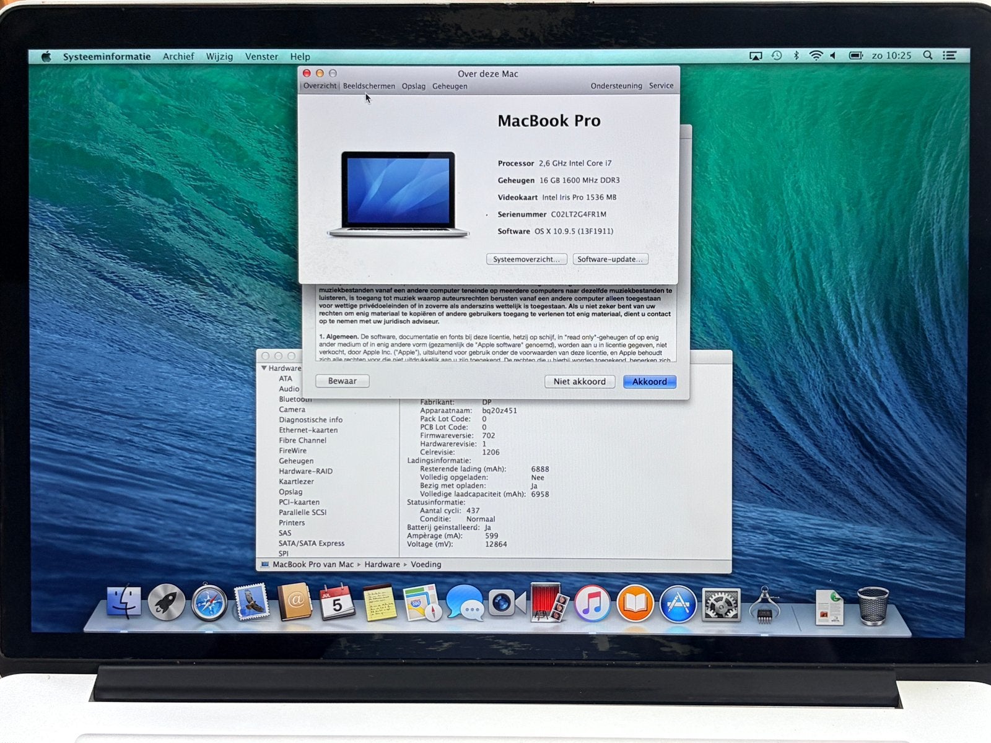This screenshot has width=991, height=743.
Task: Click the Systeemoverzicht button
Action: (x=526, y=259)
